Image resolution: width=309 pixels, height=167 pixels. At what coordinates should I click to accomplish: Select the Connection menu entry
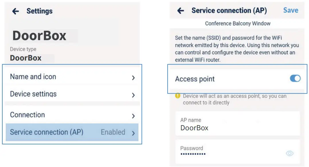[27, 115]
